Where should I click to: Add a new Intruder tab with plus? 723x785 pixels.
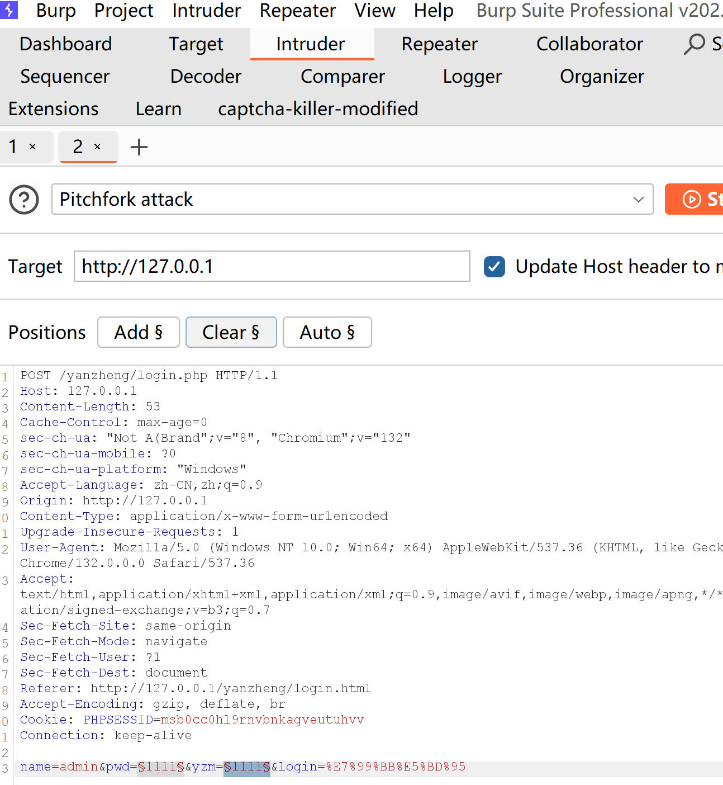[x=139, y=147]
